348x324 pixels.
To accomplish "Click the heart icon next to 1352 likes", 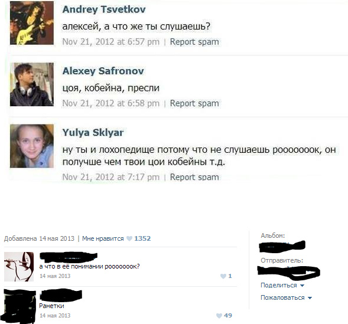I will tap(129, 238).
